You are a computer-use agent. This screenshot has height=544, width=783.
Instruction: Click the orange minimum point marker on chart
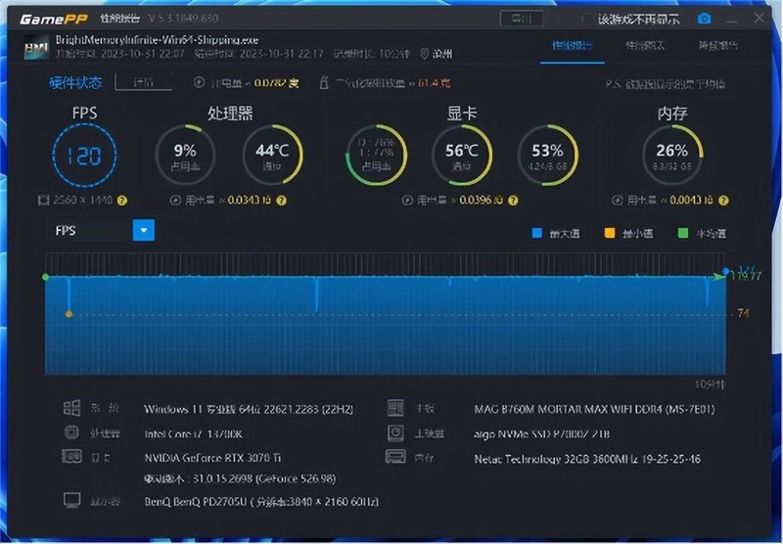tap(69, 314)
